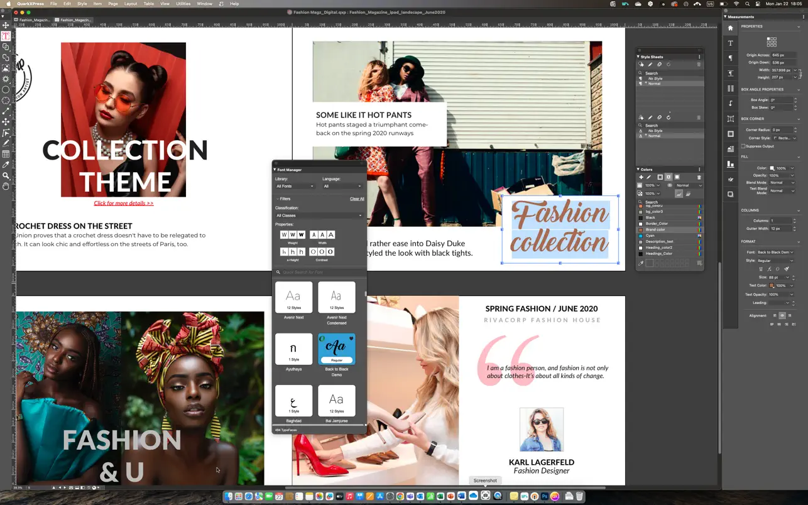This screenshot has width=808, height=505.
Task: Select the Item move tool
Action: (x=6, y=25)
